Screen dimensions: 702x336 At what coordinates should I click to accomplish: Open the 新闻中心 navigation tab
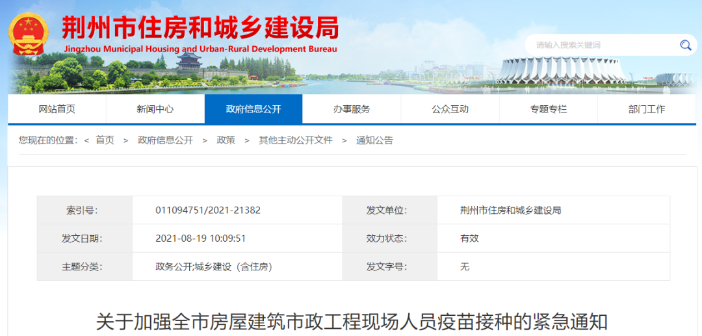pos(155,109)
